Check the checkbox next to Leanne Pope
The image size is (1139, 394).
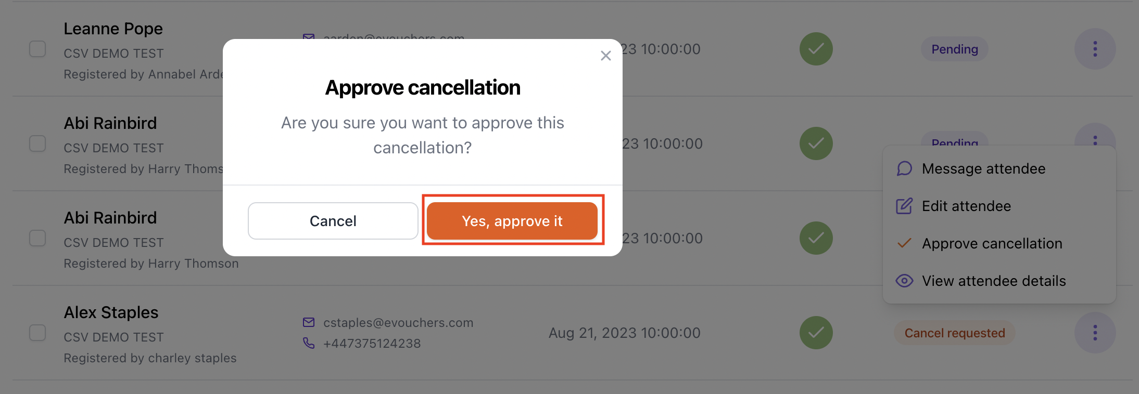pyautogui.click(x=37, y=49)
